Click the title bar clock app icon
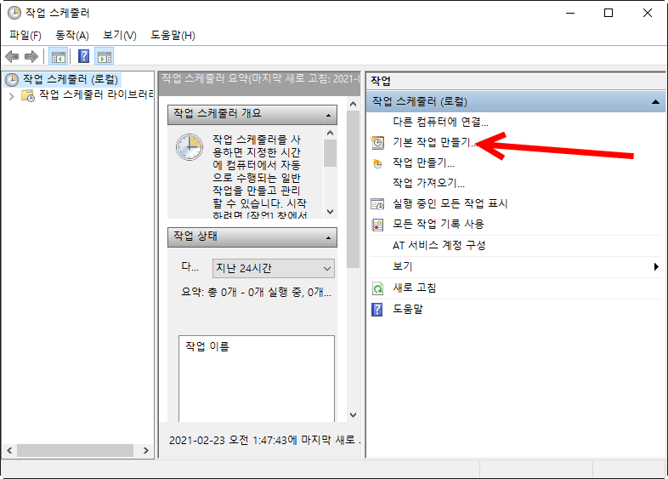Screen dimensions: 668x479 (x=14, y=13)
